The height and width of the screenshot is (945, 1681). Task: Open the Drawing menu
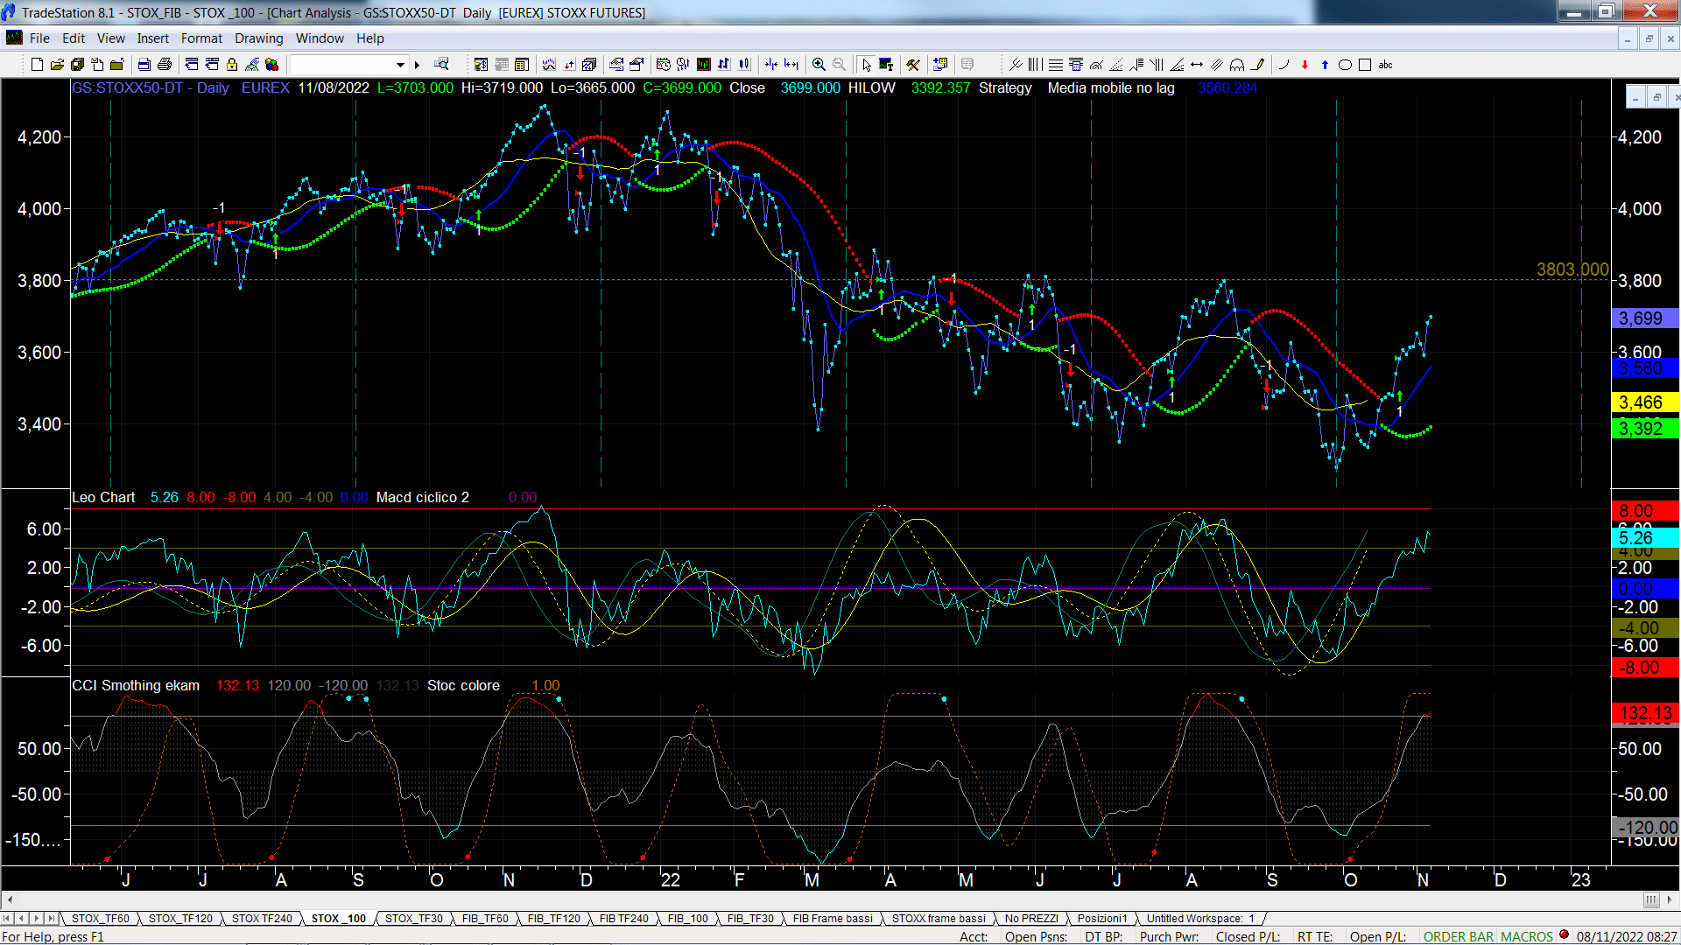click(259, 38)
